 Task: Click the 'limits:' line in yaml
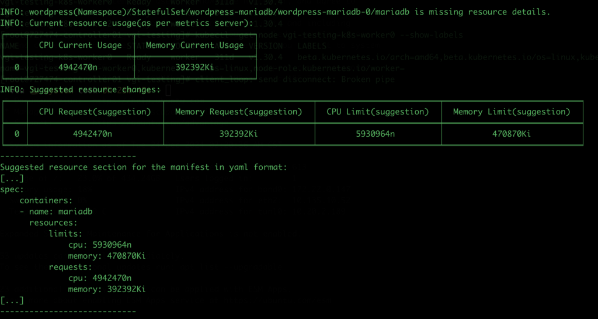coord(65,234)
